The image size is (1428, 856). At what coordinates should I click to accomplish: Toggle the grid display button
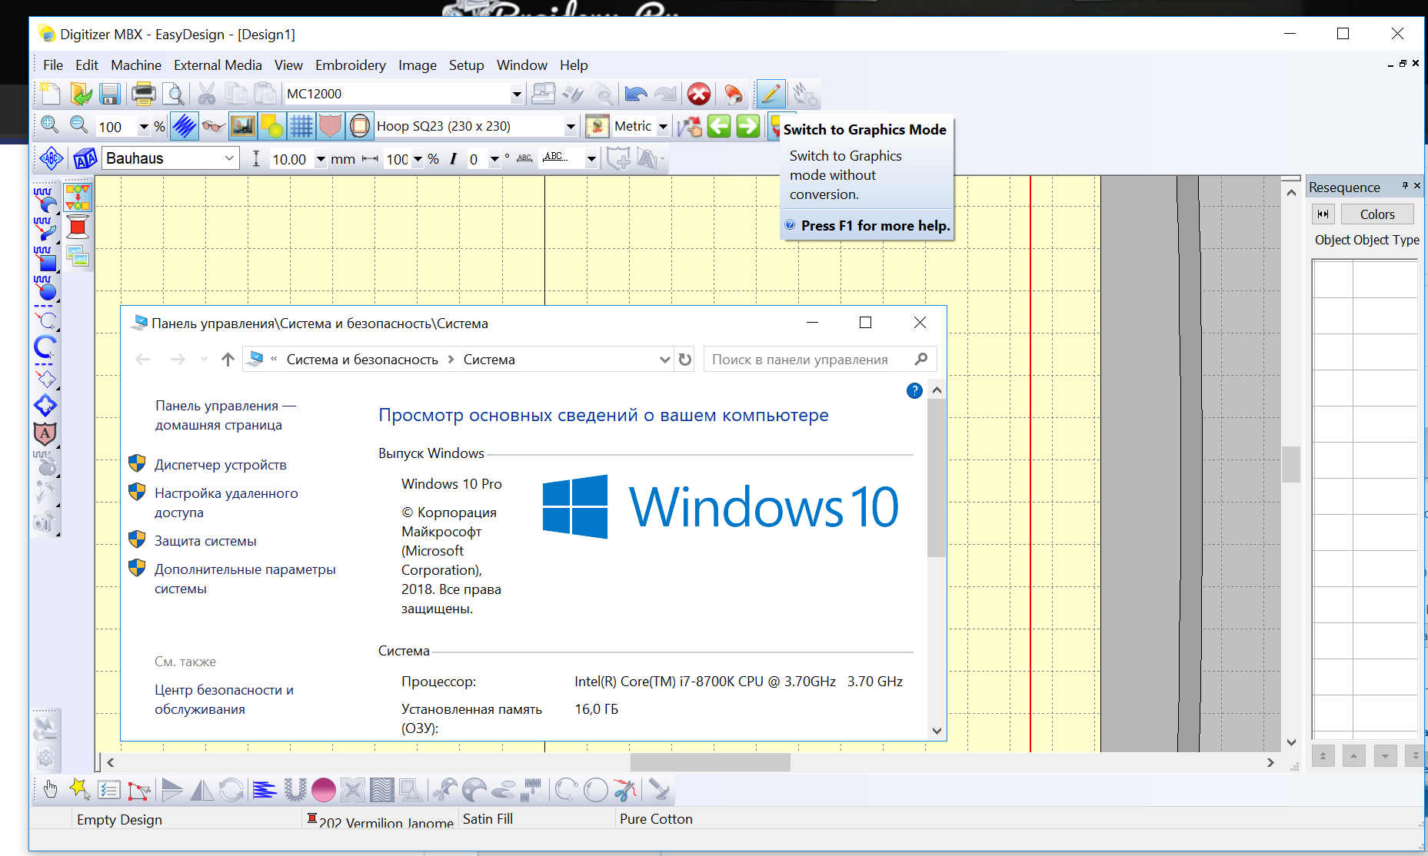pyautogui.click(x=301, y=126)
